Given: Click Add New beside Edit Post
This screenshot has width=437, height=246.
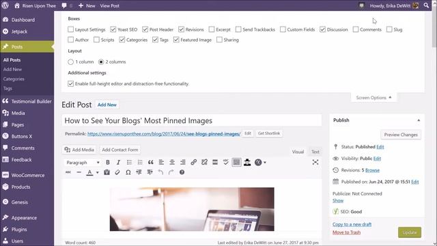Looking at the screenshot, I should pyautogui.click(x=107, y=105).
